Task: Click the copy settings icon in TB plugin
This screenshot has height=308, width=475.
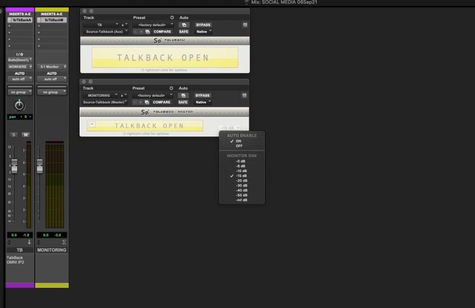Action: click(147, 31)
